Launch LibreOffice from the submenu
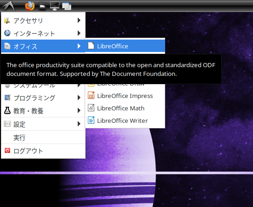253x207 pixels. pos(125,46)
